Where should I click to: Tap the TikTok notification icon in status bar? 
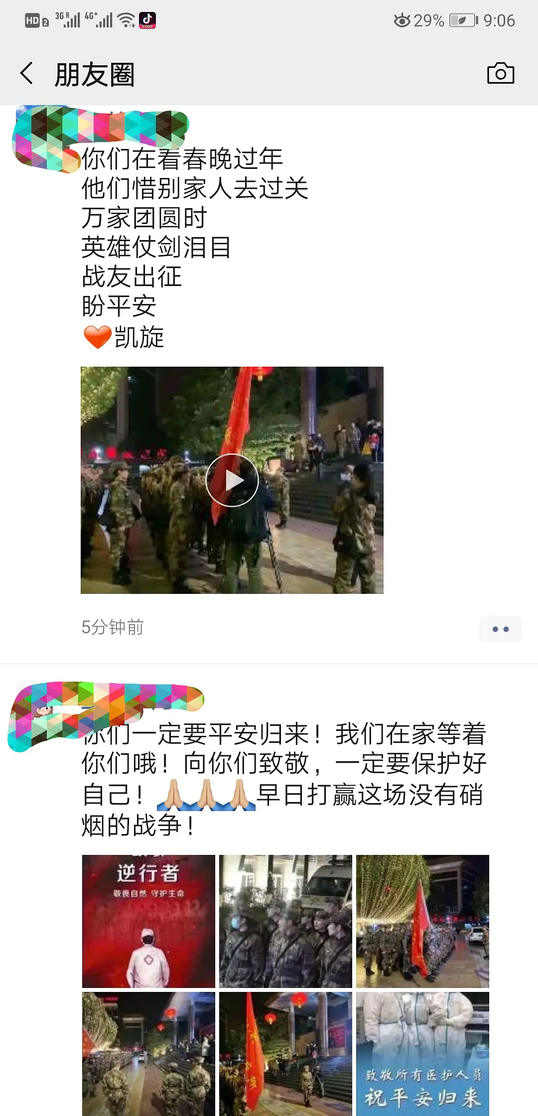(147, 20)
